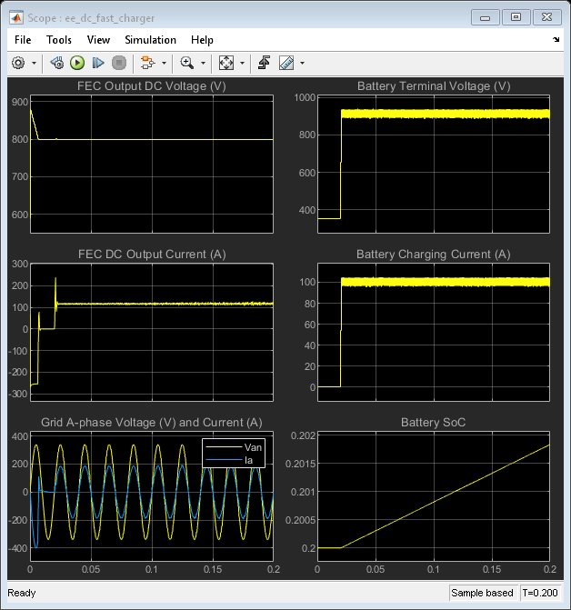The image size is (571, 610).
Task: Click the Ready status text
Action: 22,593
